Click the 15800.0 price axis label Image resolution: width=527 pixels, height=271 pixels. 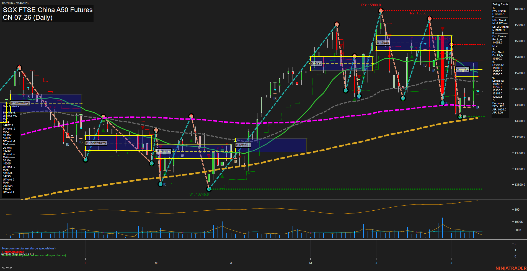pos(520,25)
